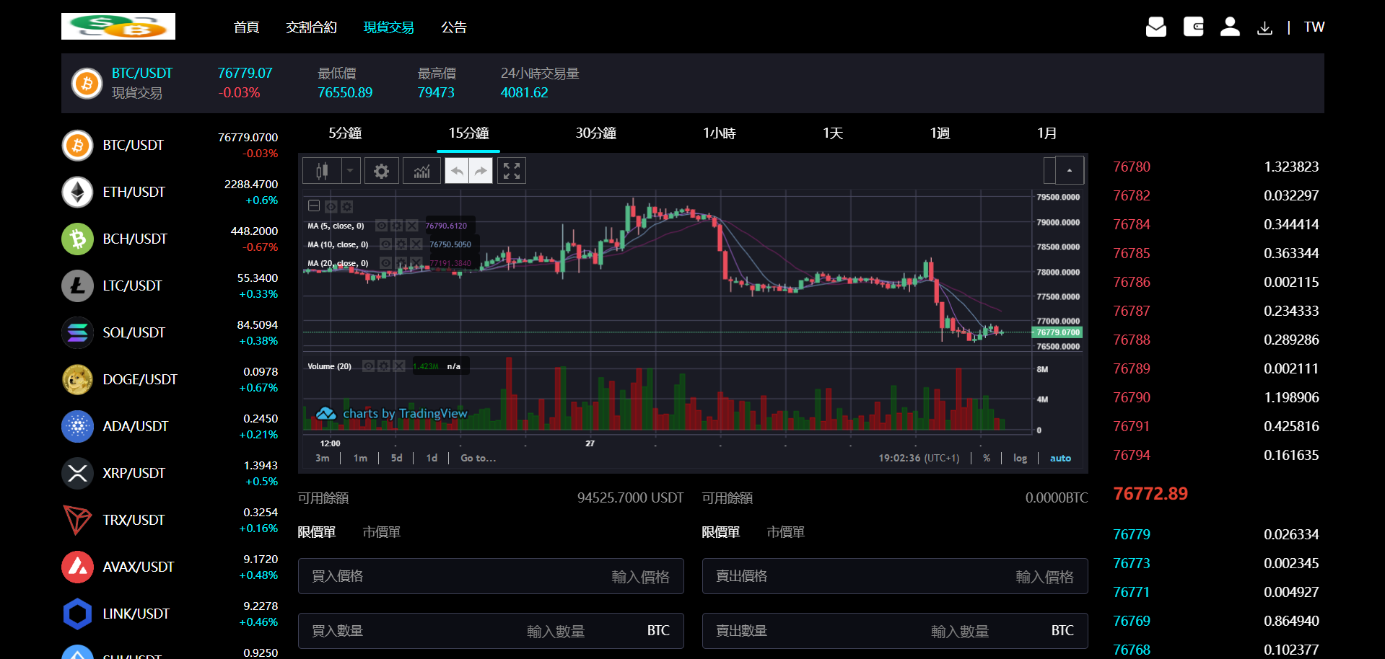The width and height of the screenshot is (1385, 659).
Task: Switch to the 1小時 timeframe tab
Action: 719,133
